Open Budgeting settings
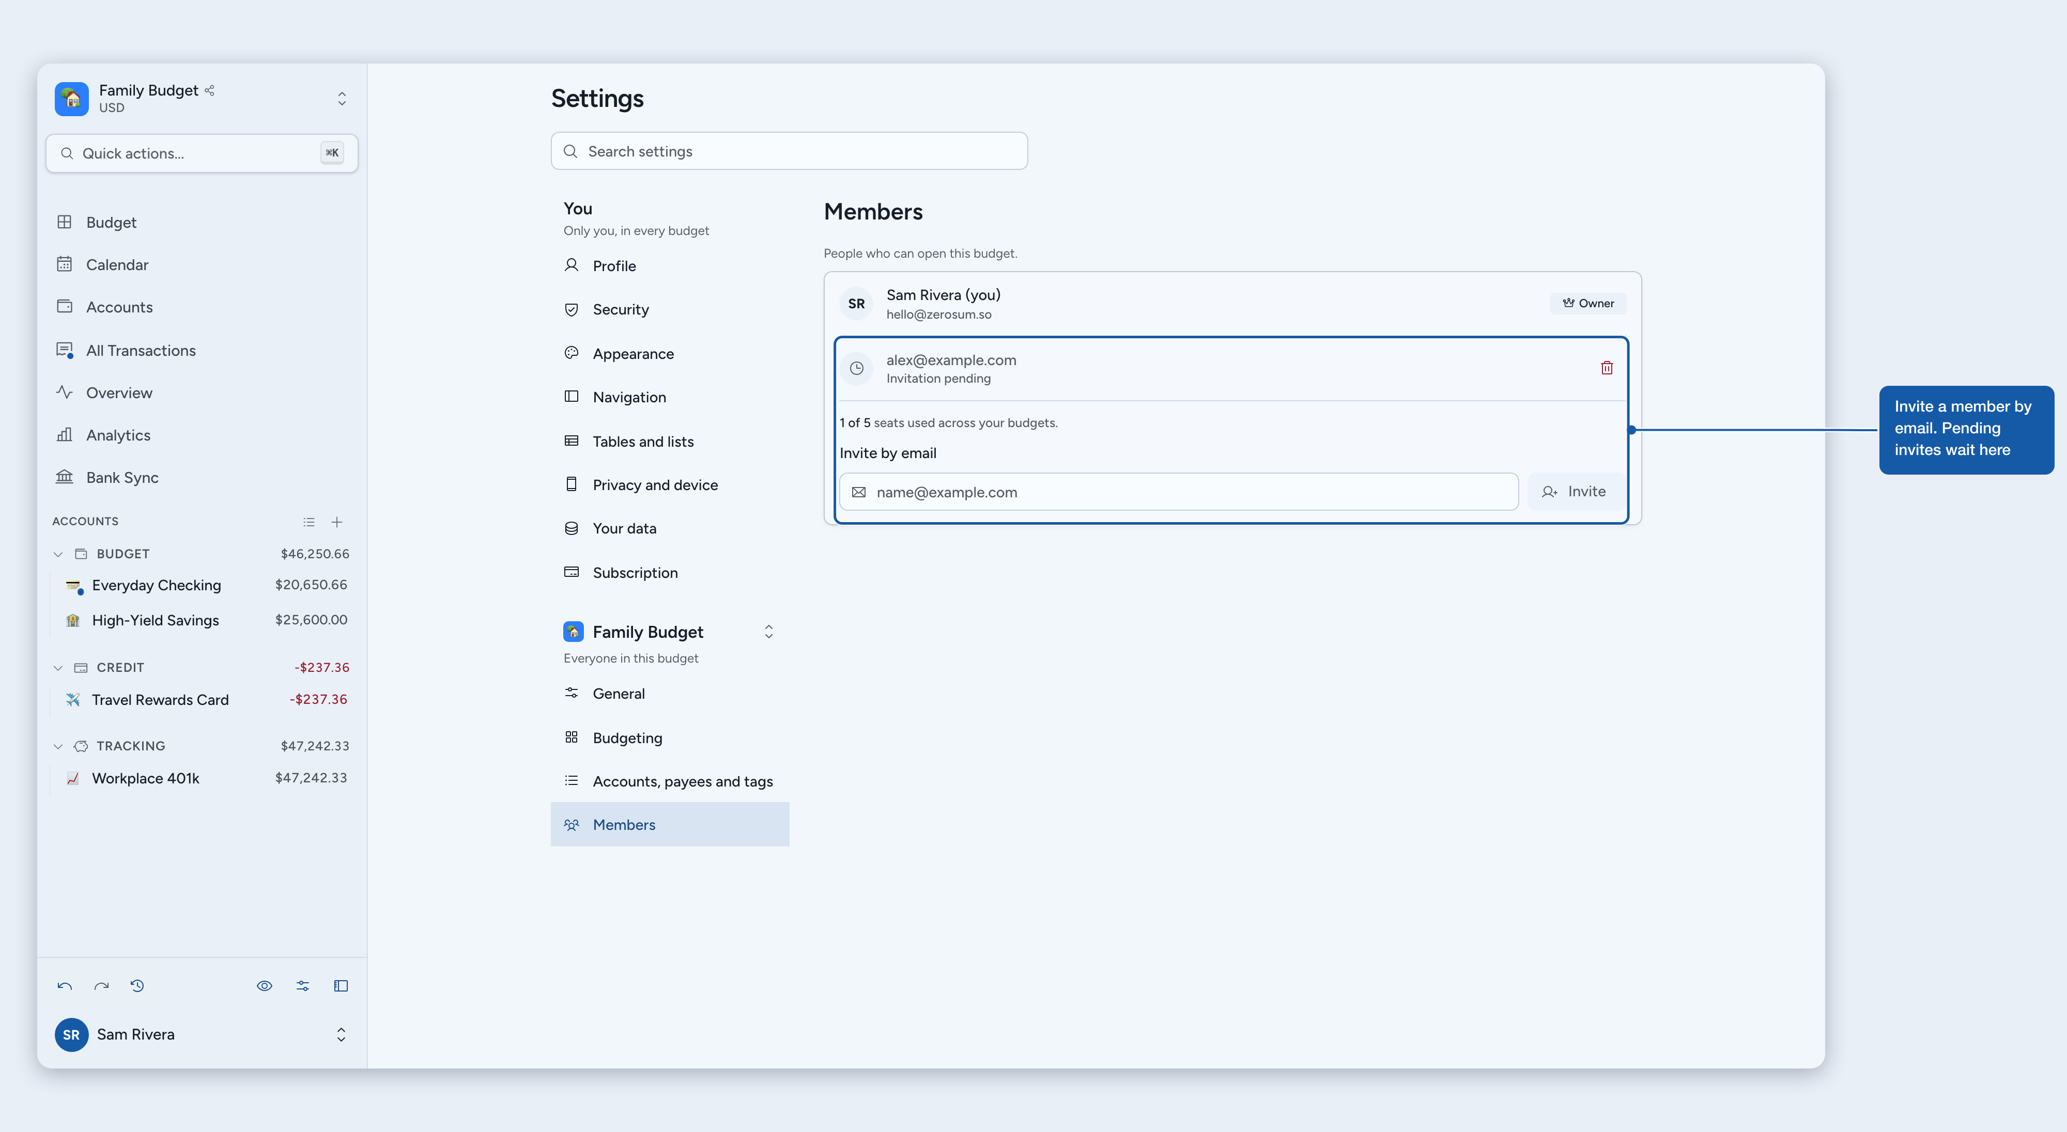The width and height of the screenshot is (2067, 1132). [x=670, y=737]
